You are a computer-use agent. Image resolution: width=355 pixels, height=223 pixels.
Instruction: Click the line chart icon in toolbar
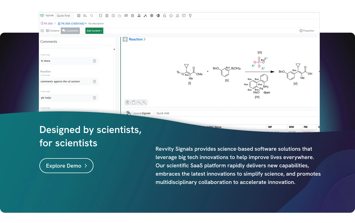point(120,16)
